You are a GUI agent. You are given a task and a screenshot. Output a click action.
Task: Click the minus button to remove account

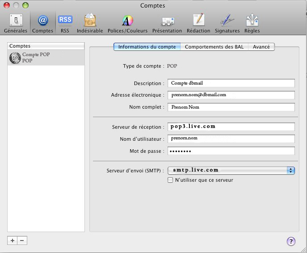[x=22, y=241]
